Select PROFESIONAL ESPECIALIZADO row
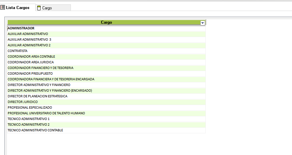 point(30,108)
